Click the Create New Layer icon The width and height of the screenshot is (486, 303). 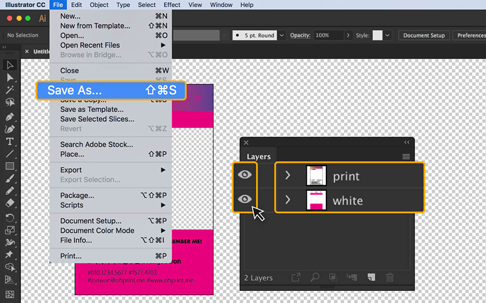pos(371,278)
